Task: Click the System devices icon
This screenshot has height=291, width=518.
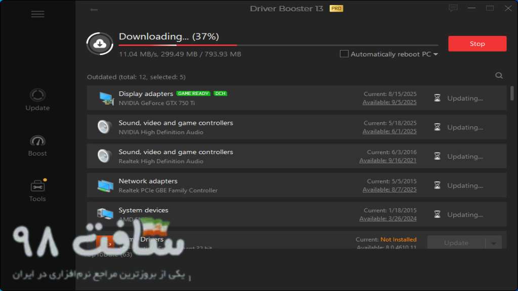Action: point(105,214)
